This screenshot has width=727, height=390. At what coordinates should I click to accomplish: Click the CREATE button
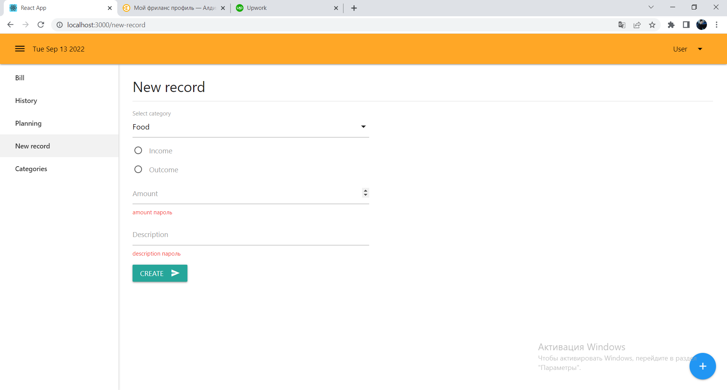coord(160,273)
